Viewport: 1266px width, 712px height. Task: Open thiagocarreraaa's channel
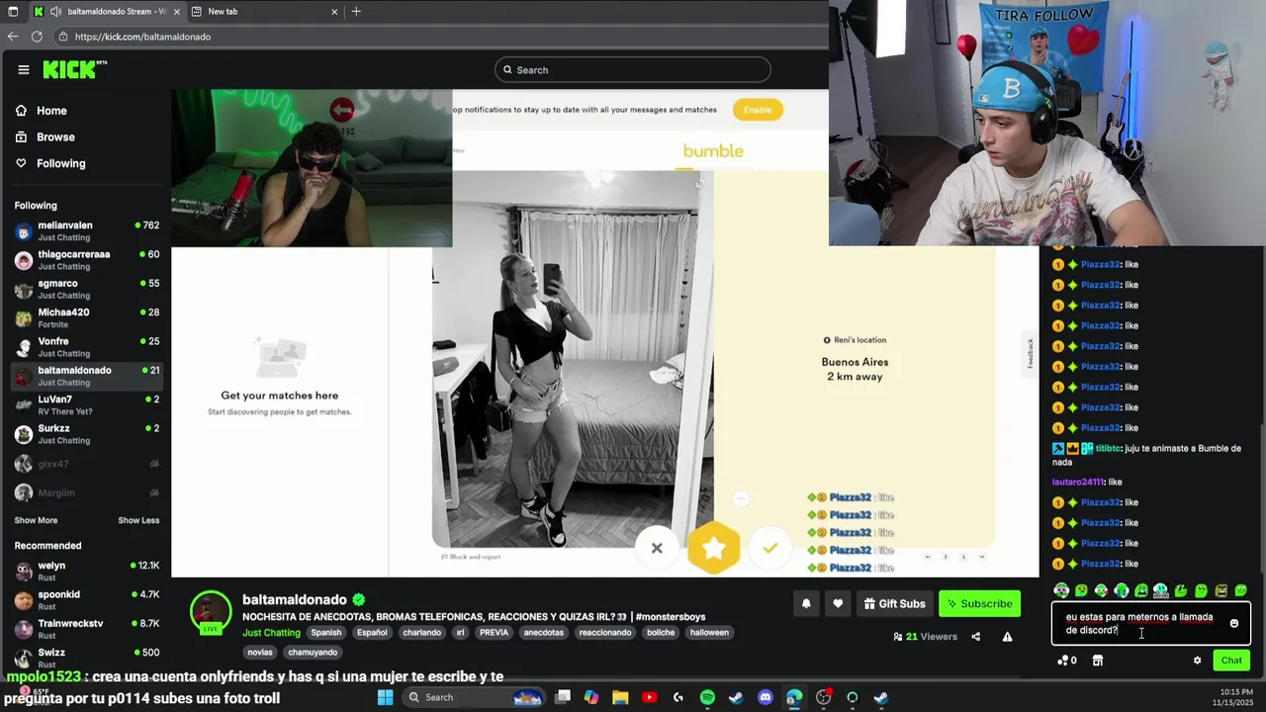pos(87,260)
